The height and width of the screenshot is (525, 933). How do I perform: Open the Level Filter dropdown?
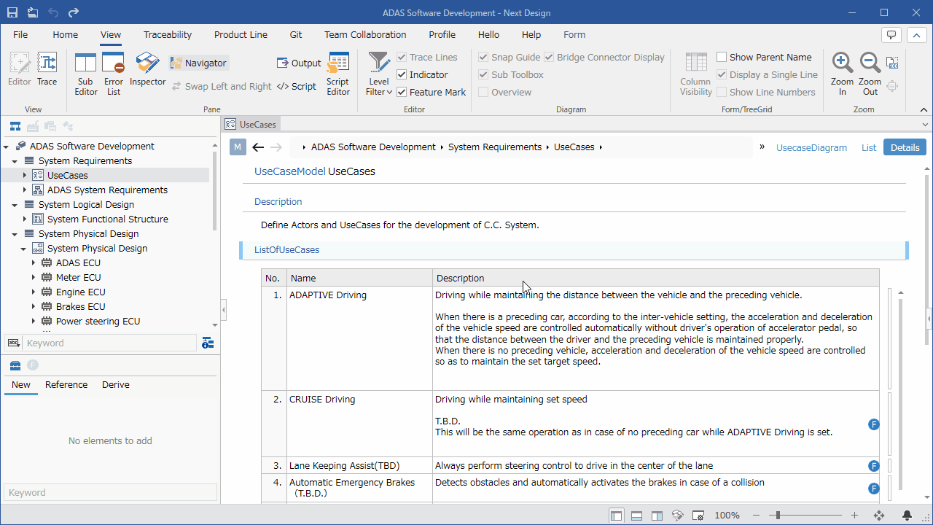[x=379, y=74]
